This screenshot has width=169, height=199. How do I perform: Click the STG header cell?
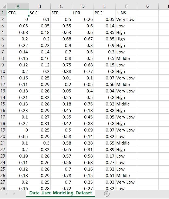tap(18, 13)
